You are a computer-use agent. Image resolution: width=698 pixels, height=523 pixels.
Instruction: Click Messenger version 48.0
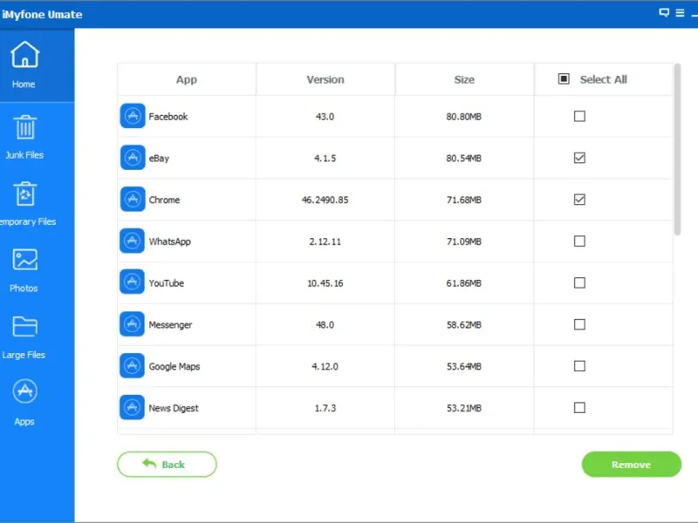[325, 324]
